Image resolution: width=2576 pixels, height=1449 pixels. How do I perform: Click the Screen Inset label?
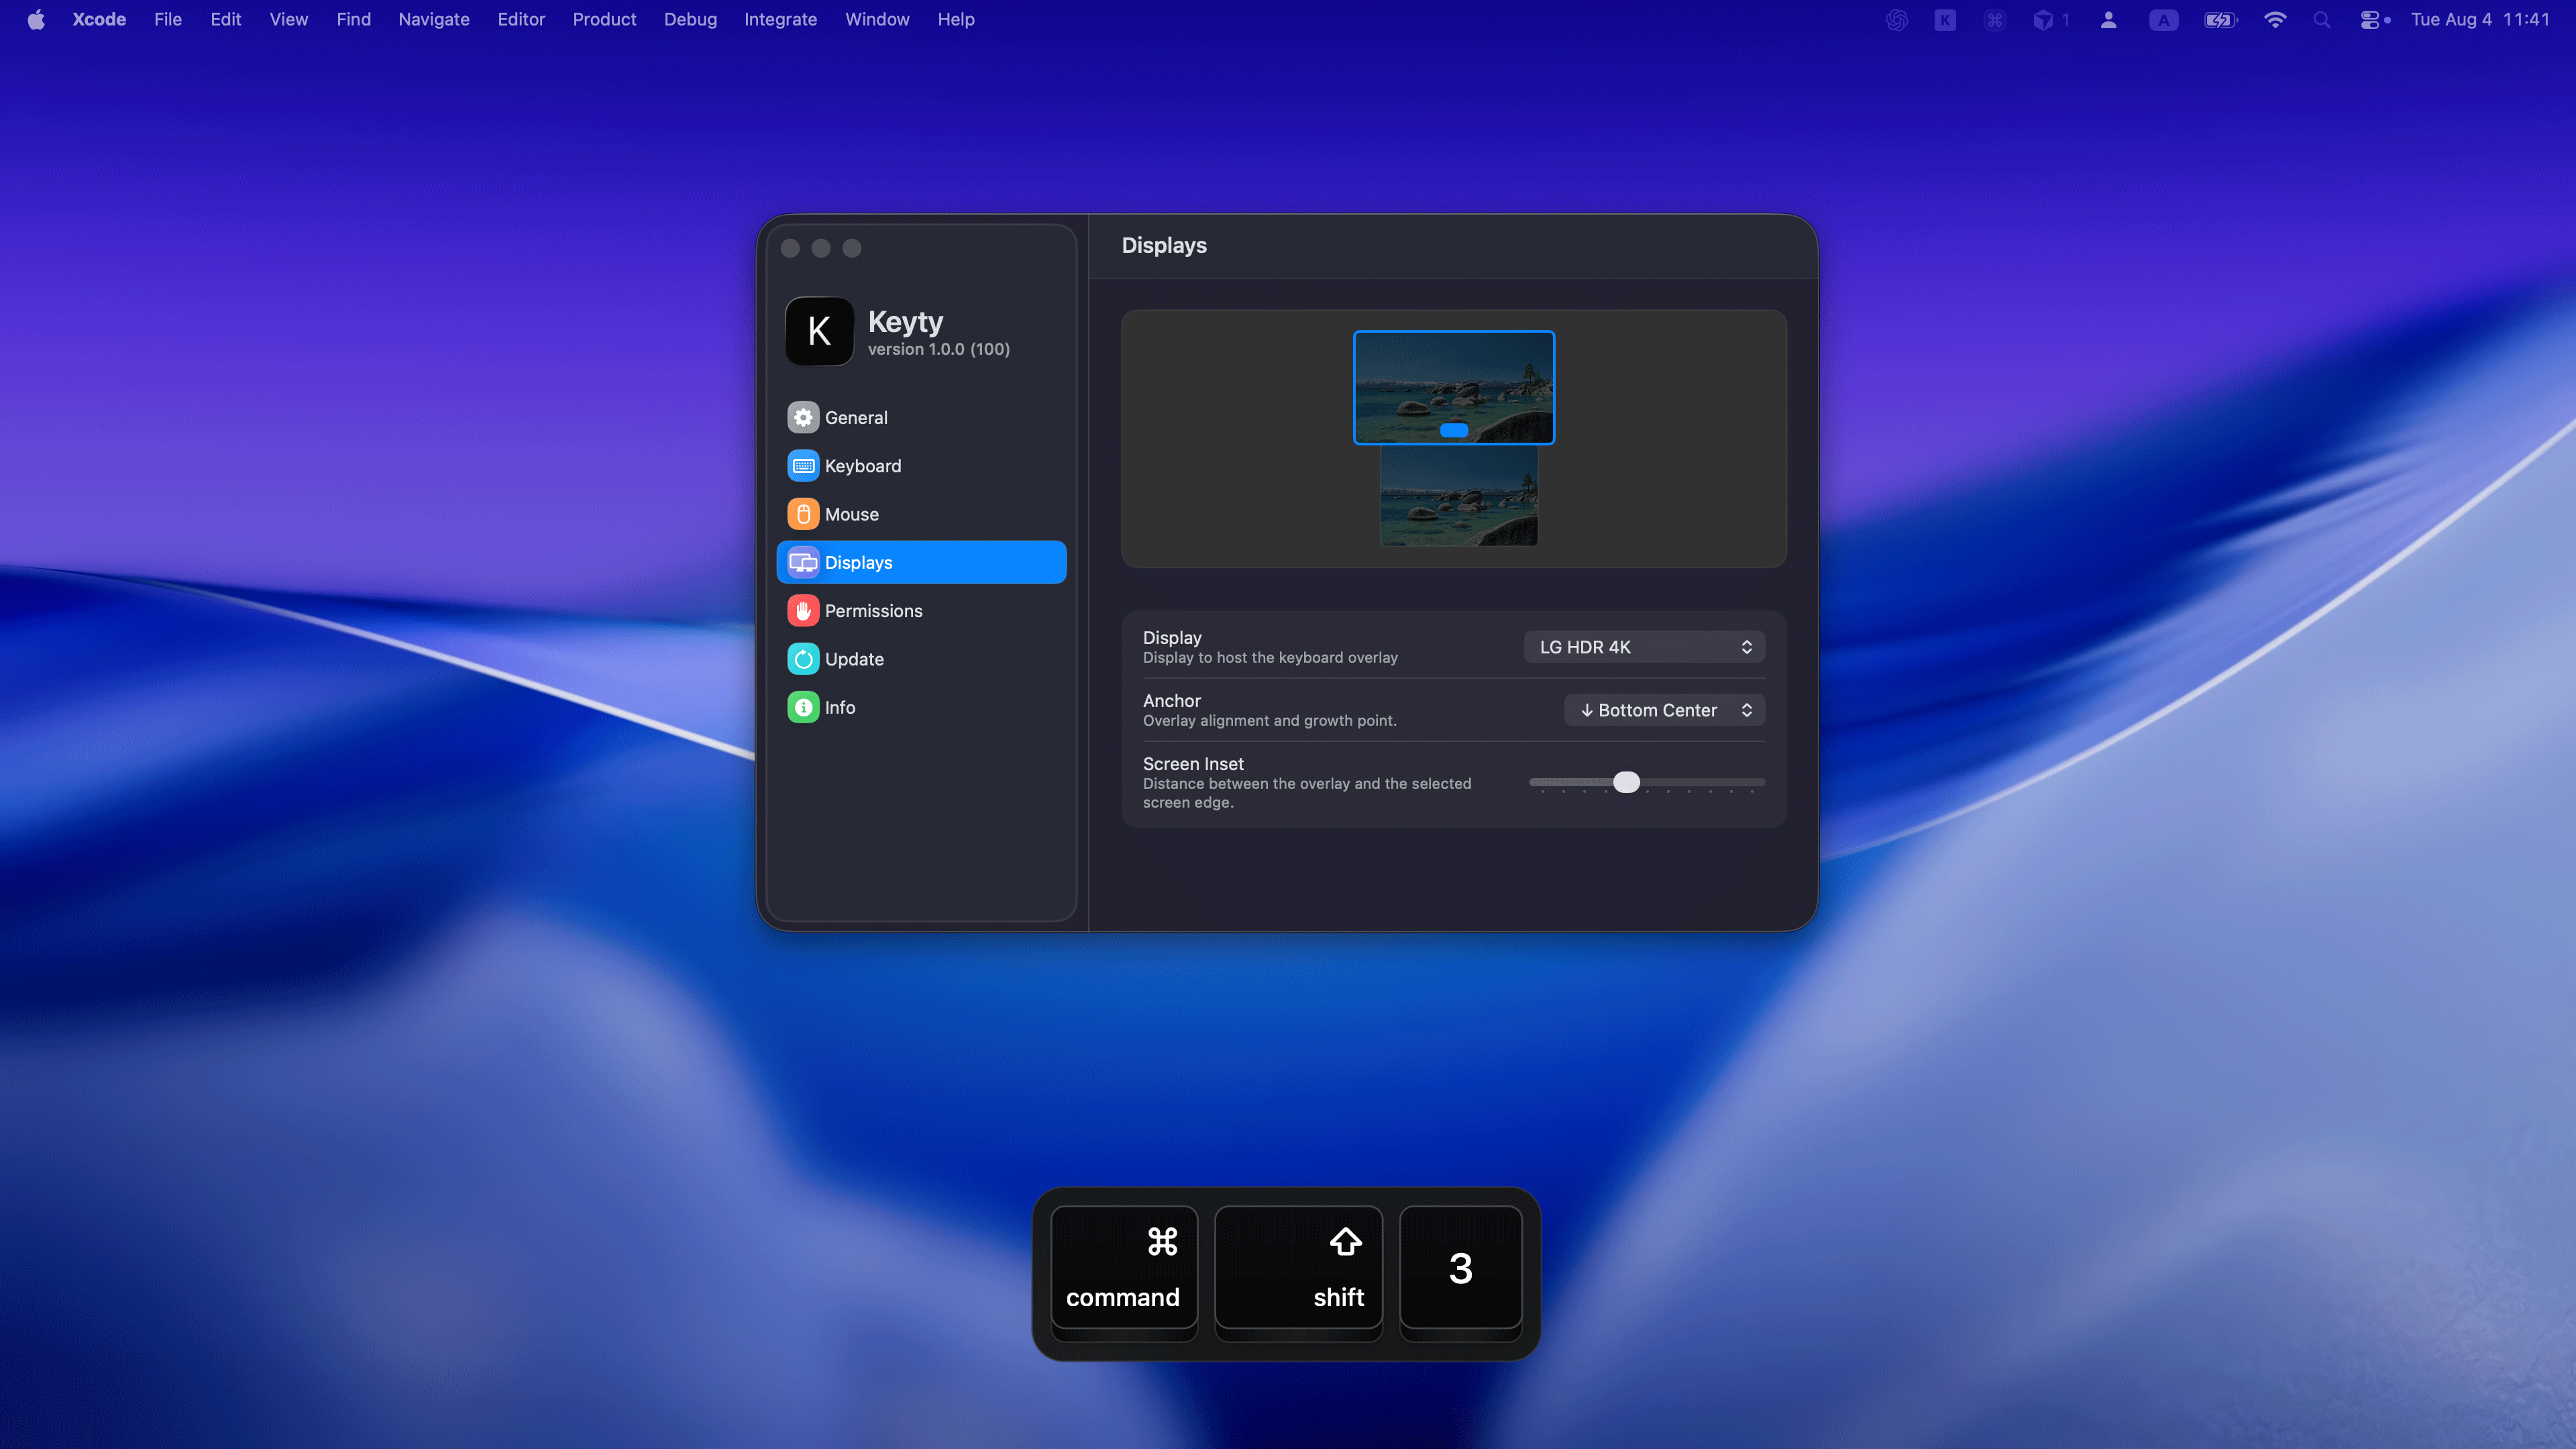point(1193,764)
